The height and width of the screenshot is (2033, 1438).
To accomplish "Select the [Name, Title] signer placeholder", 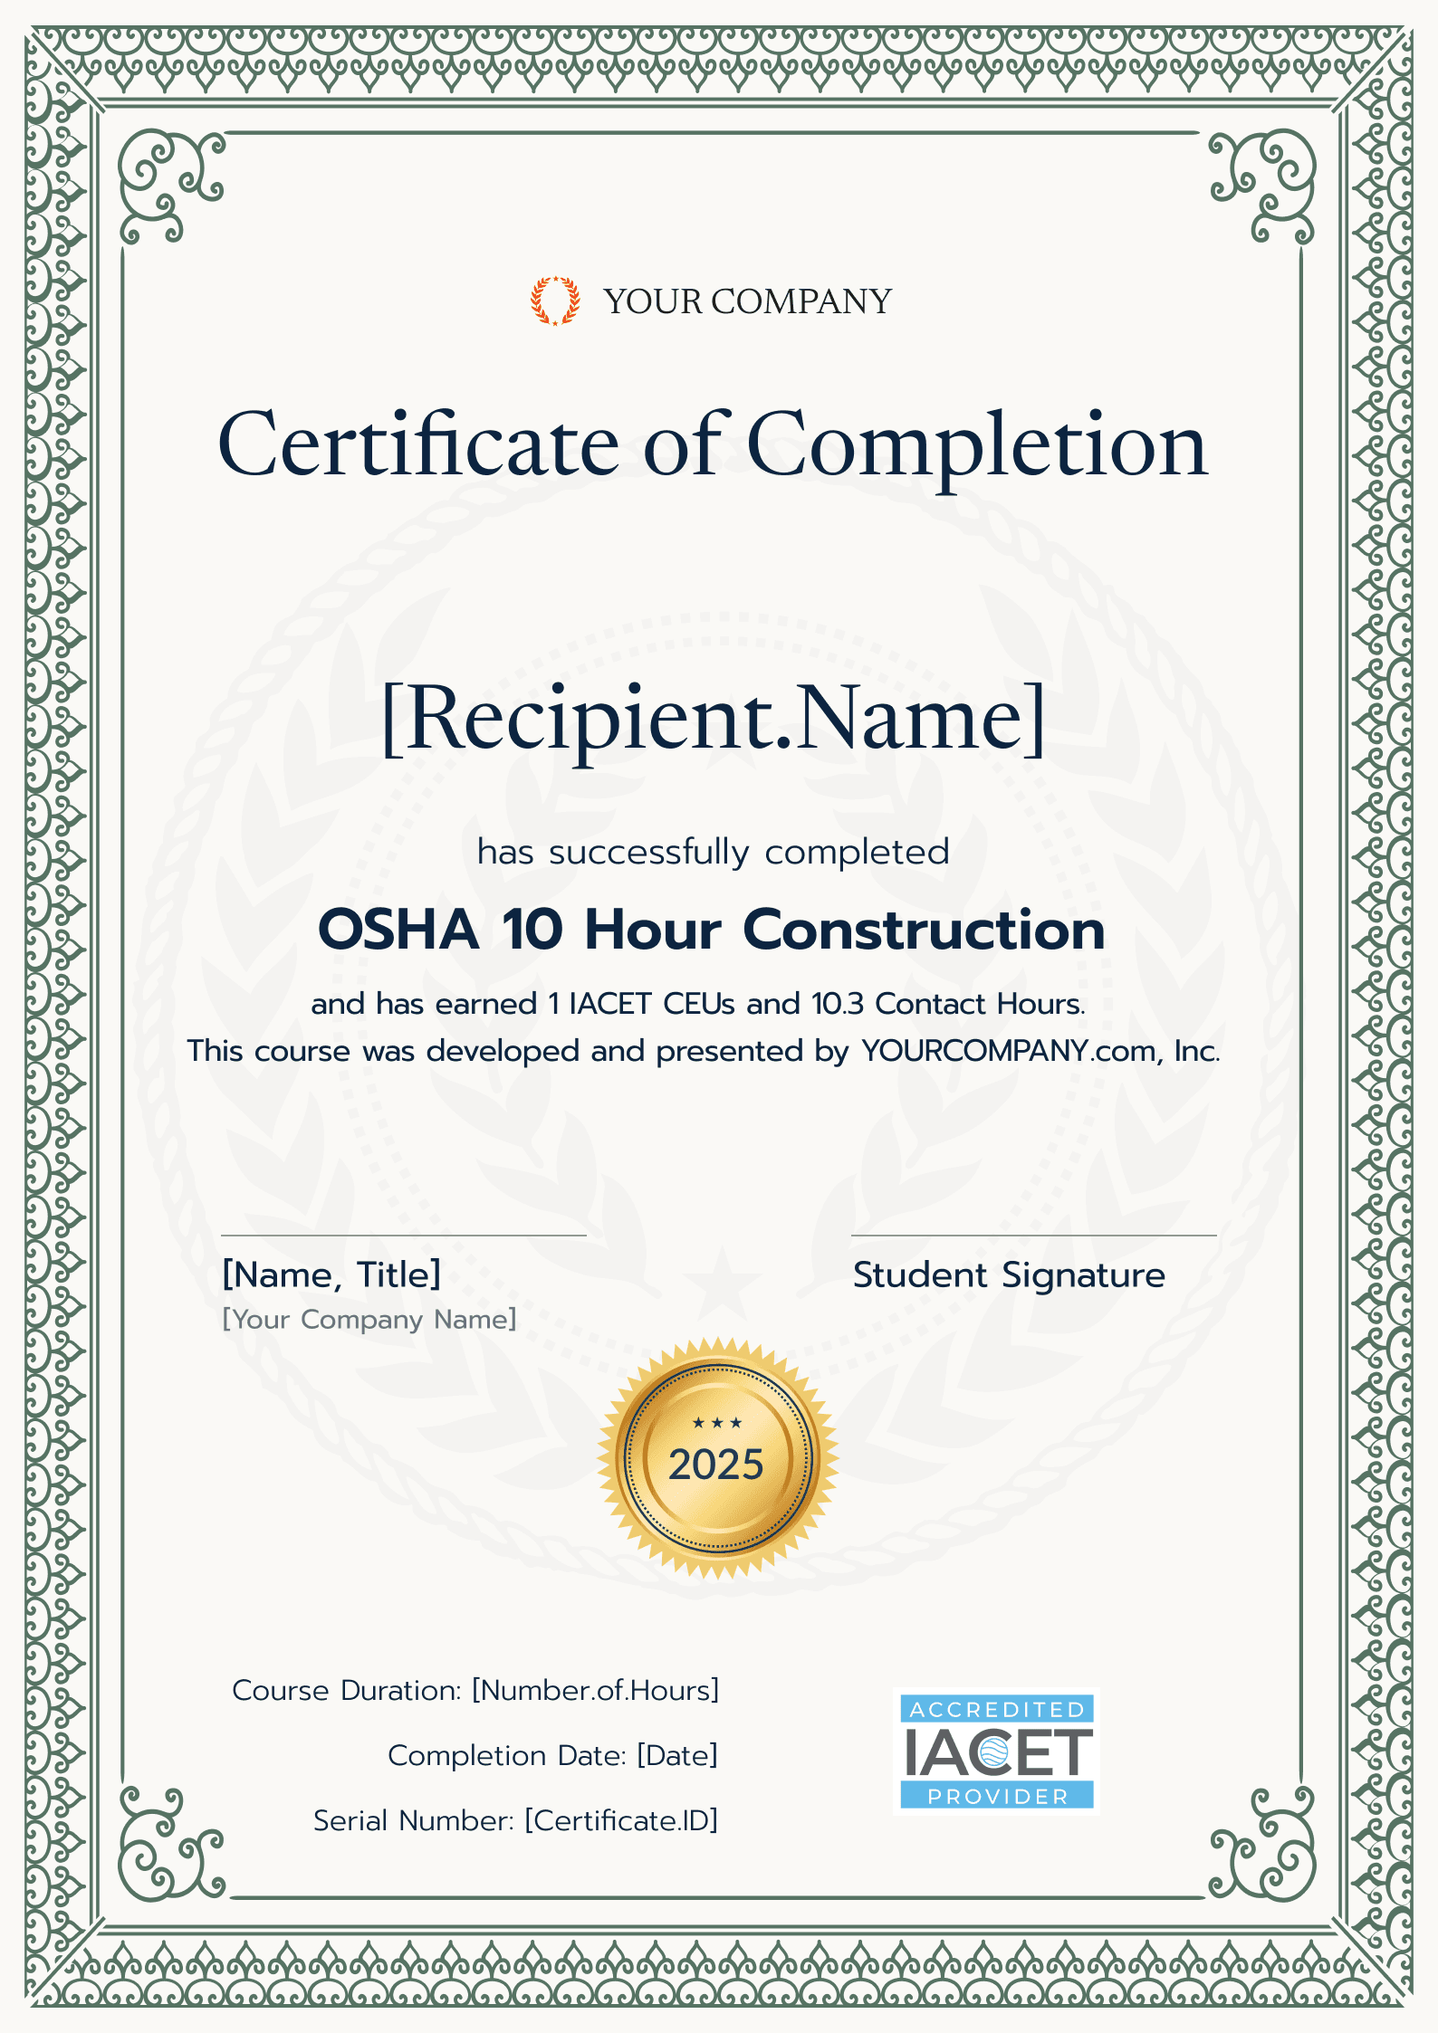I will coord(331,1274).
